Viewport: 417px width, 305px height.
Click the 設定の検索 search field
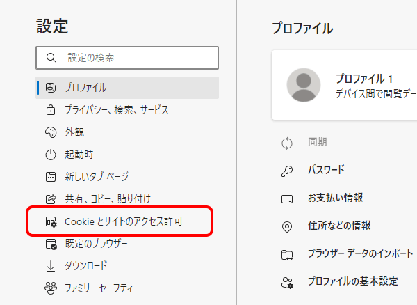[127, 58]
